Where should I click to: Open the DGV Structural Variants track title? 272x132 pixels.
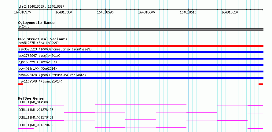[43, 39]
